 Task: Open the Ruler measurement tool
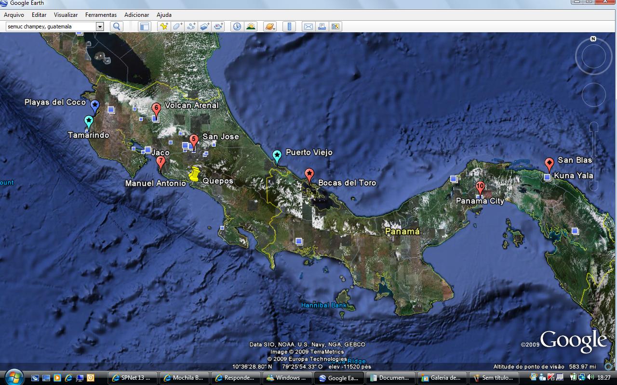click(289, 26)
